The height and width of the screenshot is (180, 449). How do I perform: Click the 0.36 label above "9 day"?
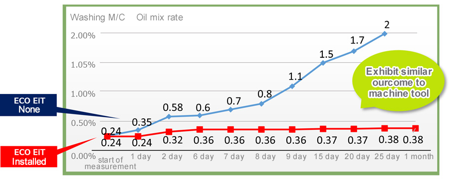(296, 140)
